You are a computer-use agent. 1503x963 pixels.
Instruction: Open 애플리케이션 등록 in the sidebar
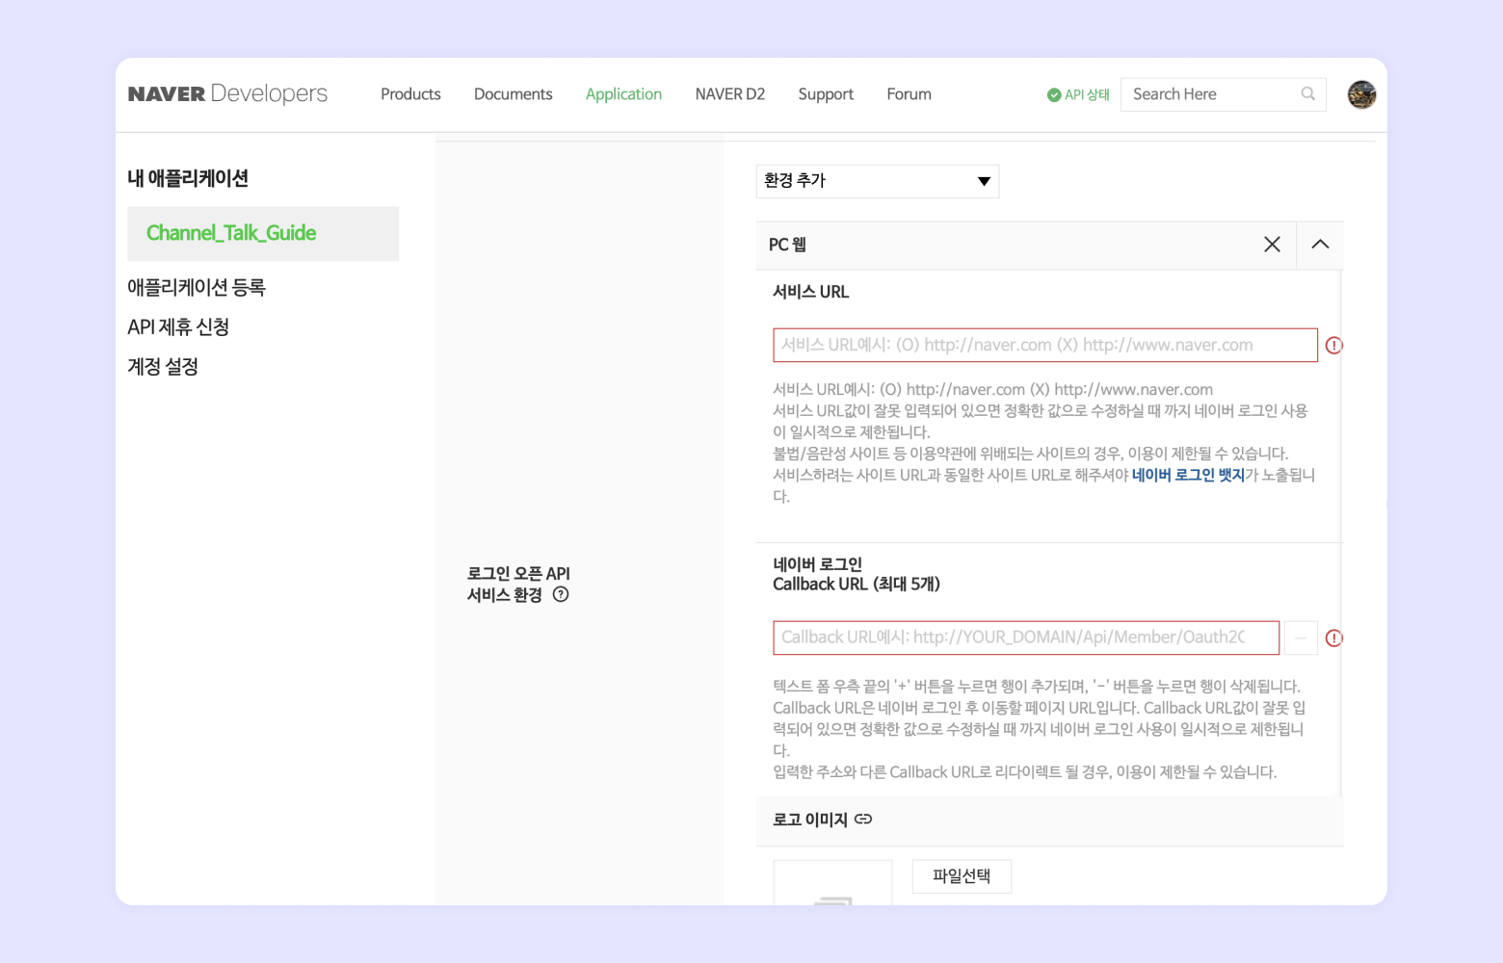coord(197,287)
